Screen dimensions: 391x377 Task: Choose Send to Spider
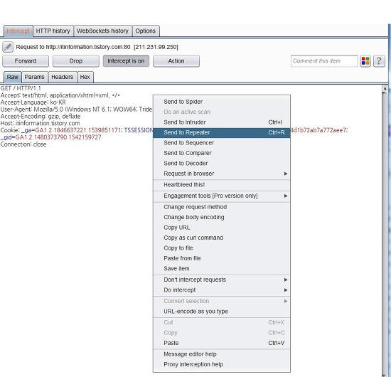coord(221,102)
